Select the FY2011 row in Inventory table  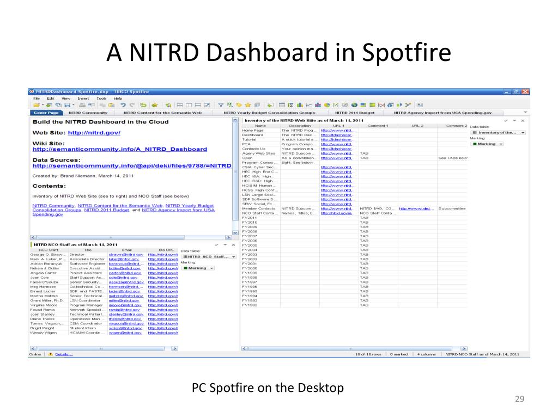354,218
